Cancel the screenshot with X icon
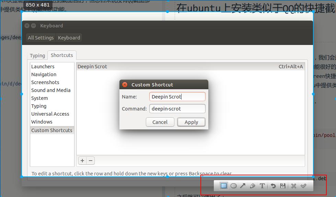336x197 pixels. (x=294, y=186)
